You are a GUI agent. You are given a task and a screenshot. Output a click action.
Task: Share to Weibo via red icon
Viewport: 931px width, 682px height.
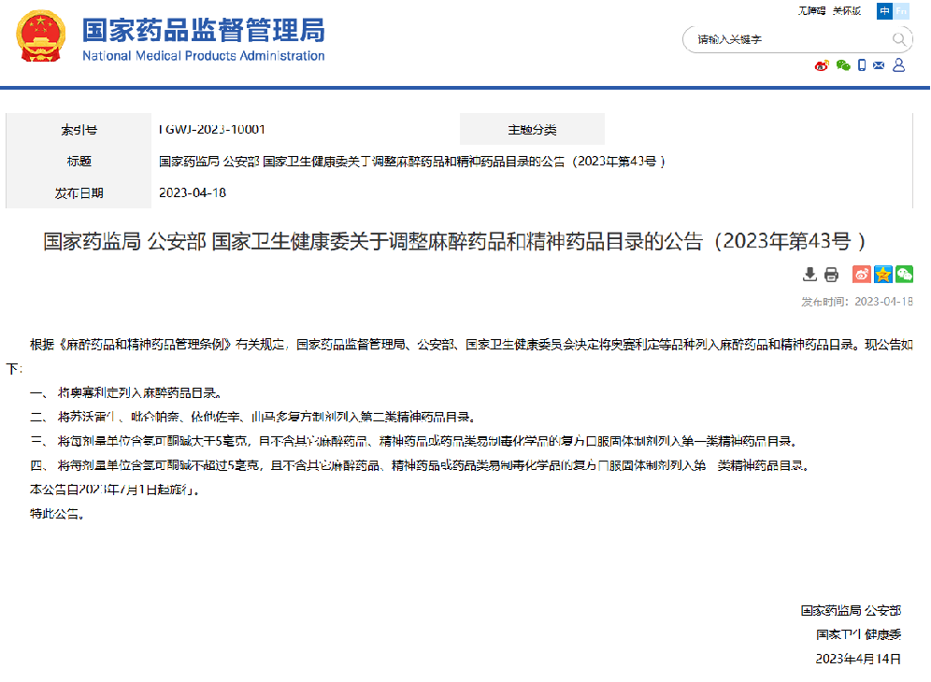[862, 274]
